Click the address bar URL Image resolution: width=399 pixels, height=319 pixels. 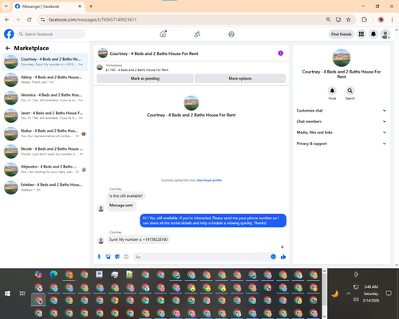click(93, 20)
